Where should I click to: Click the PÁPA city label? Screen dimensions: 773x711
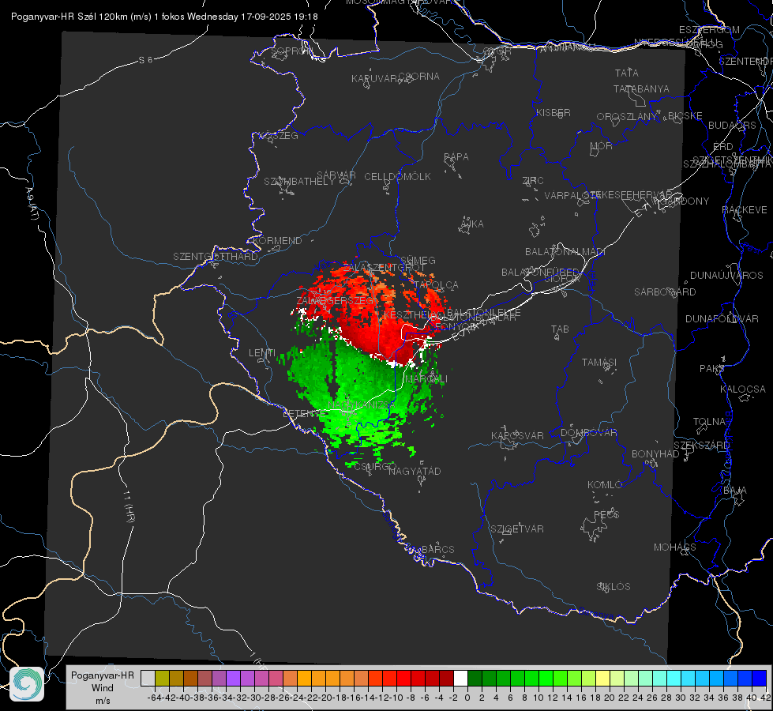click(456, 157)
